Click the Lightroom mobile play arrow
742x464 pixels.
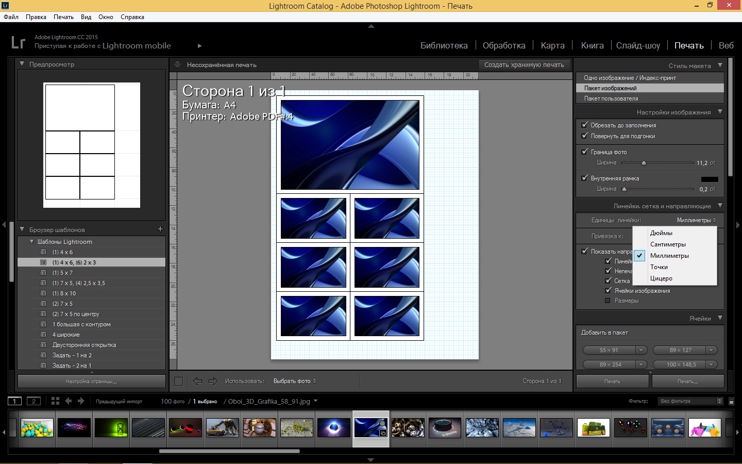pyautogui.click(x=199, y=46)
